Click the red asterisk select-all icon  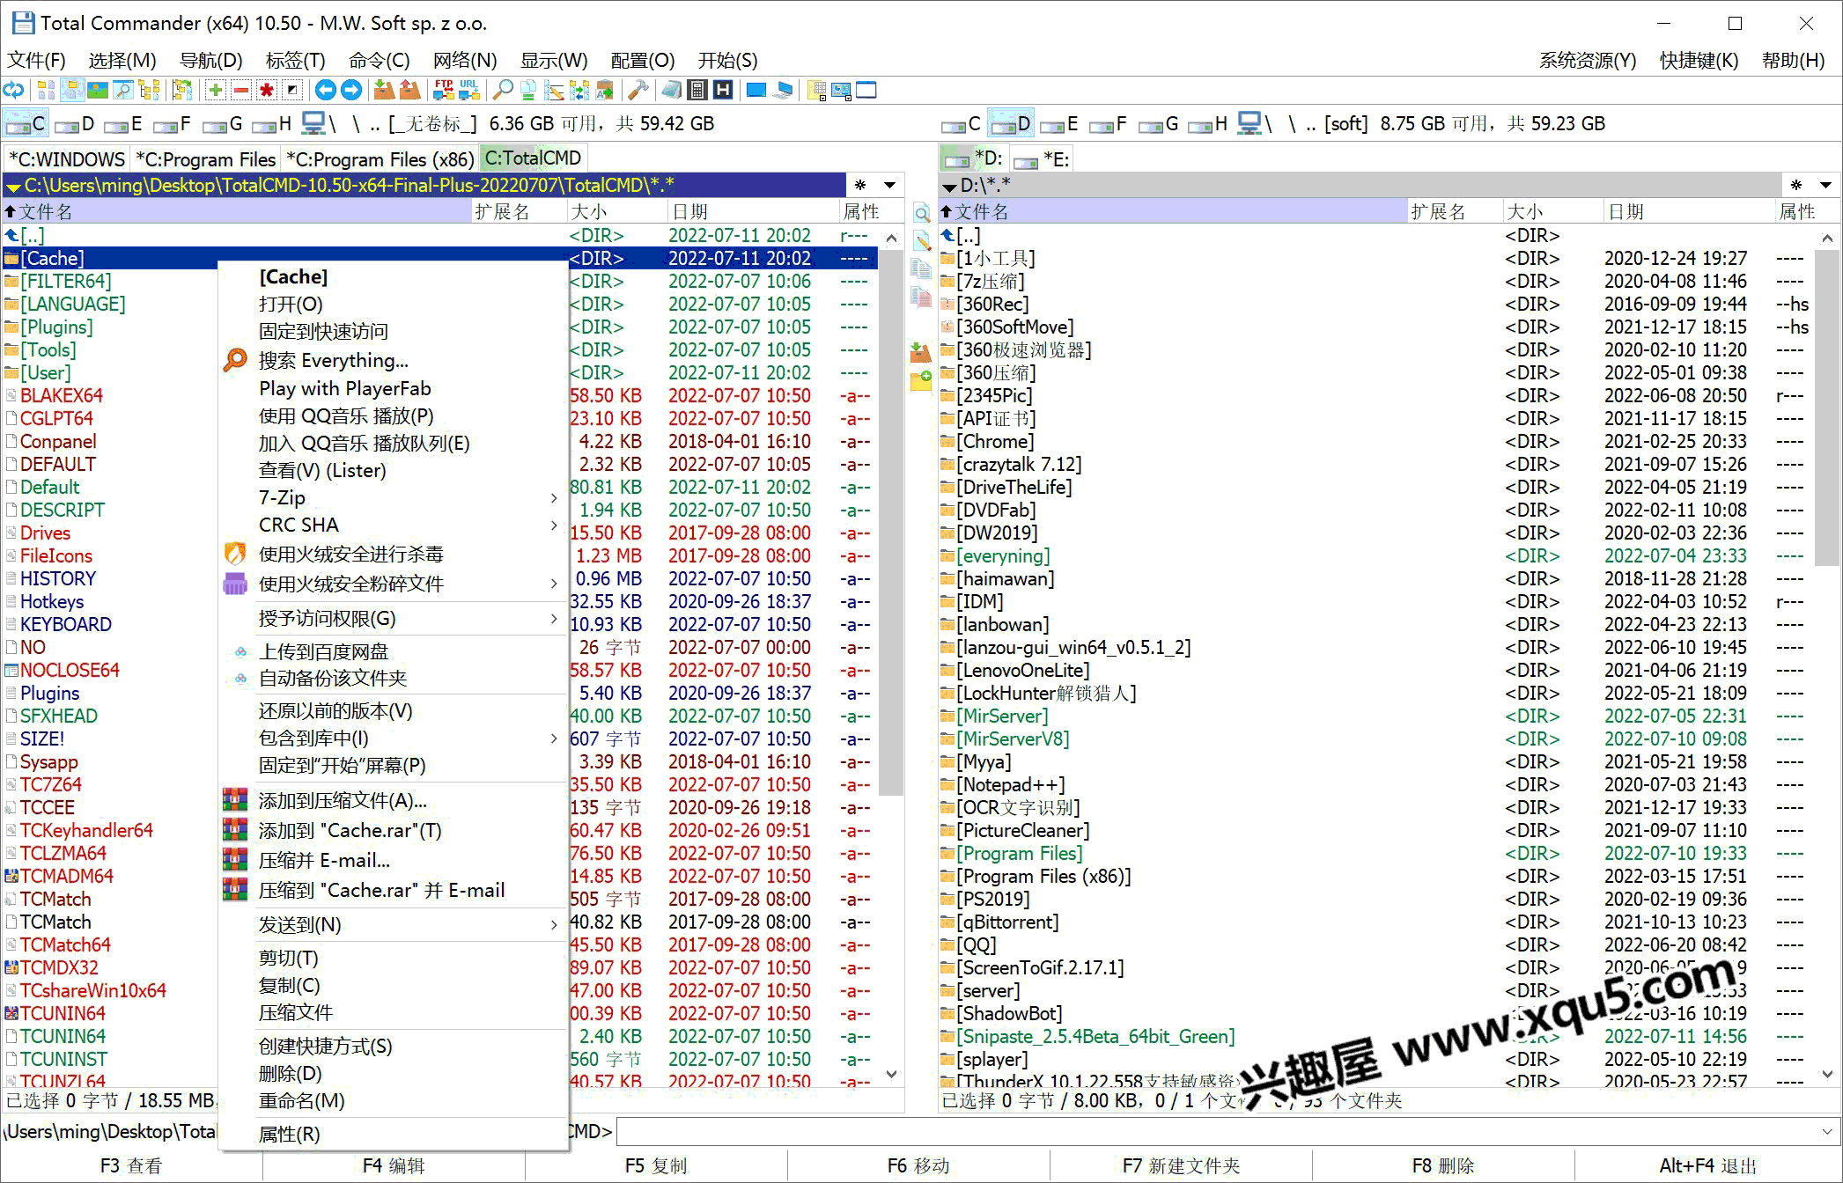click(x=267, y=90)
